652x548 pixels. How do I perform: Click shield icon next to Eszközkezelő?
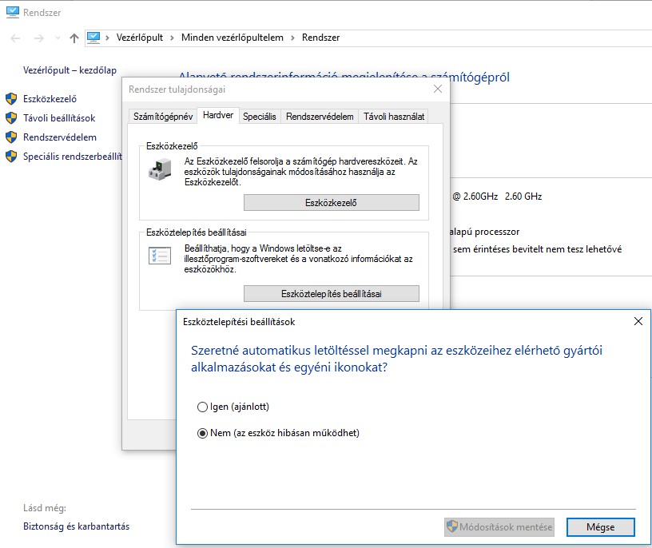(x=11, y=99)
